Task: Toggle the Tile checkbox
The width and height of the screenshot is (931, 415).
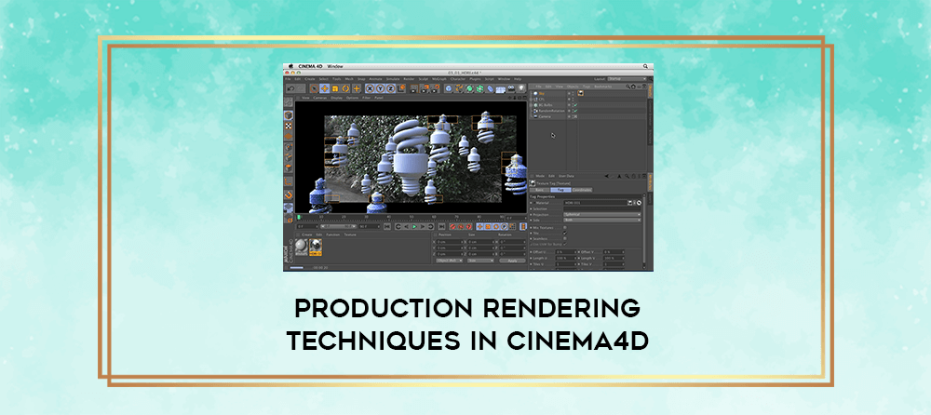Action: coord(565,234)
